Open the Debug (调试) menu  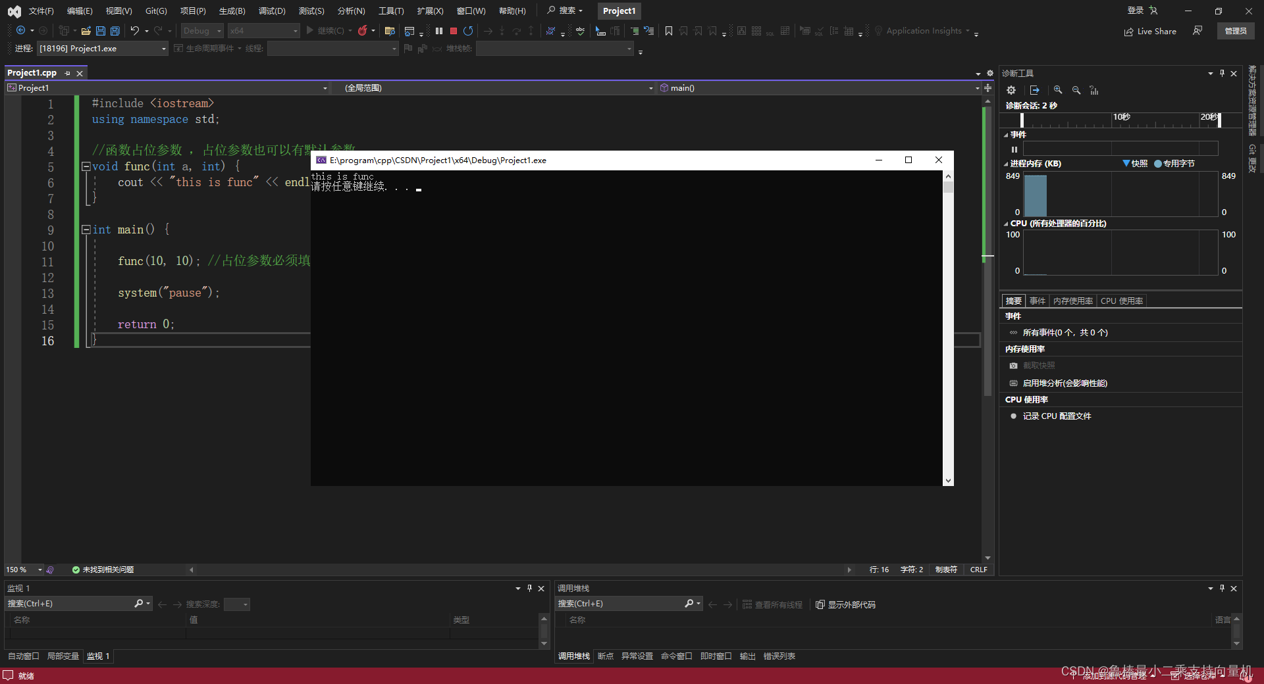point(272,11)
